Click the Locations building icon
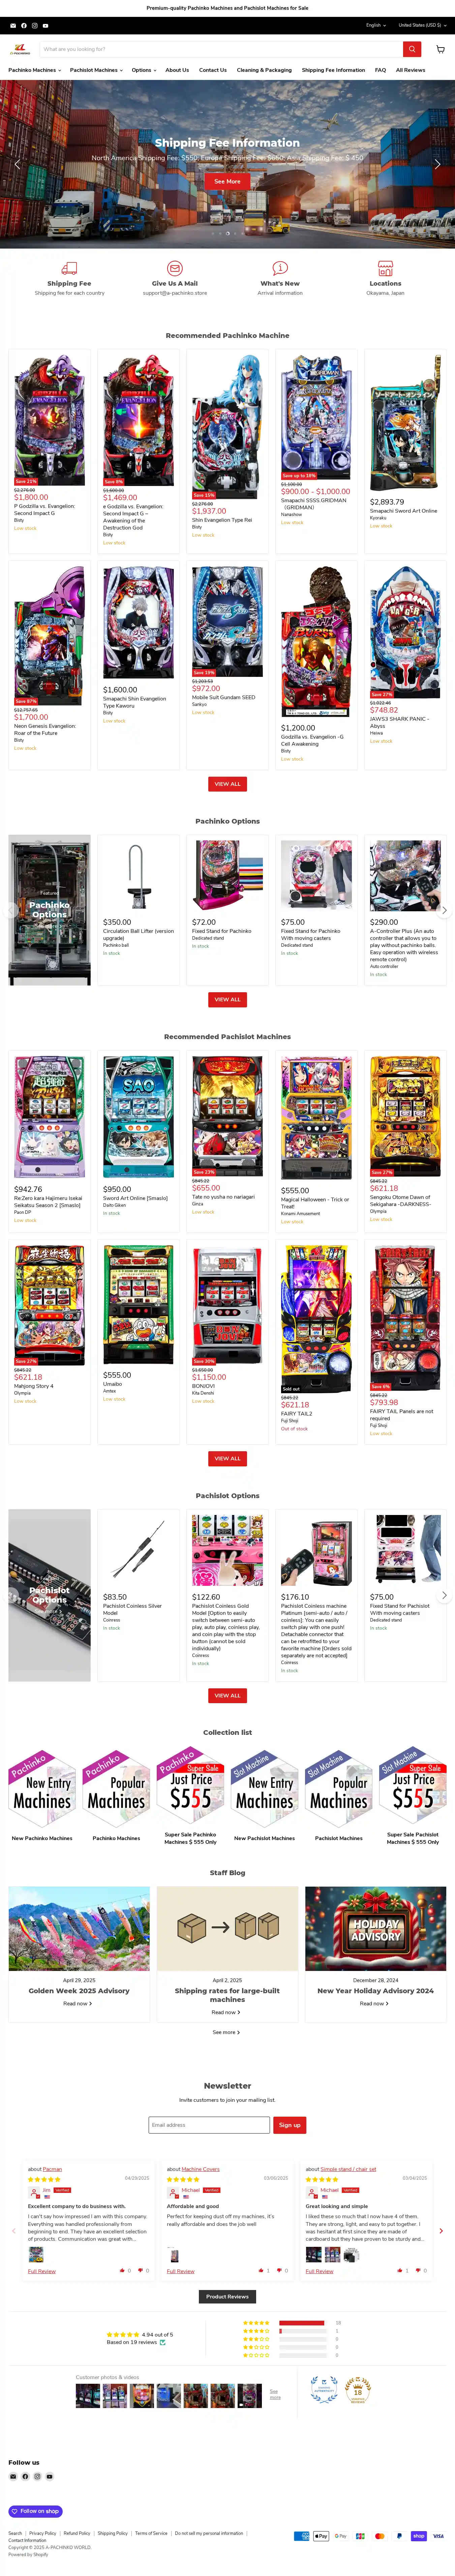 [385, 268]
